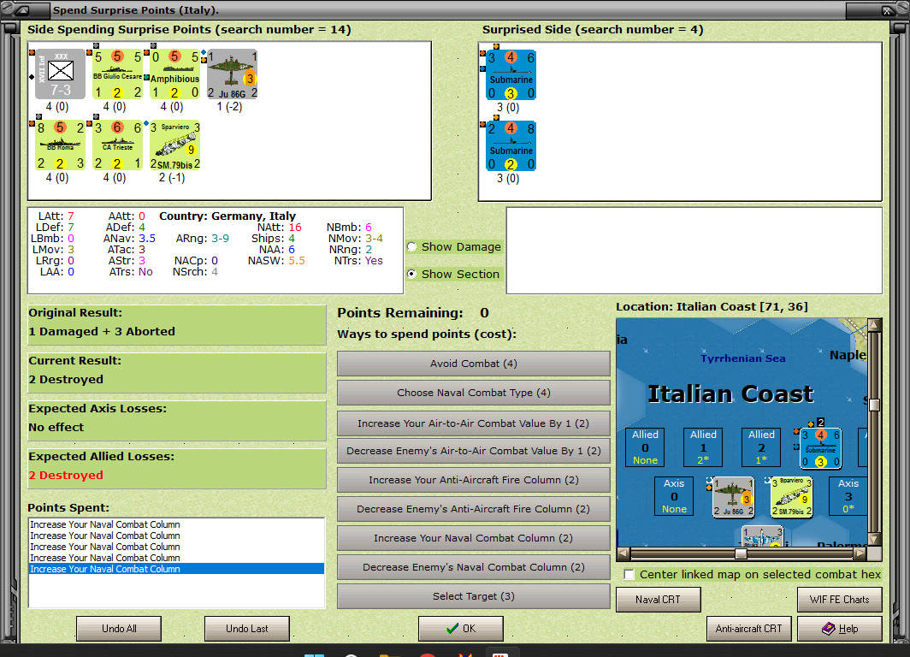Click the Axis 0 None sea box
This screenshot has width=910, height=657.
tap(674, 495)
